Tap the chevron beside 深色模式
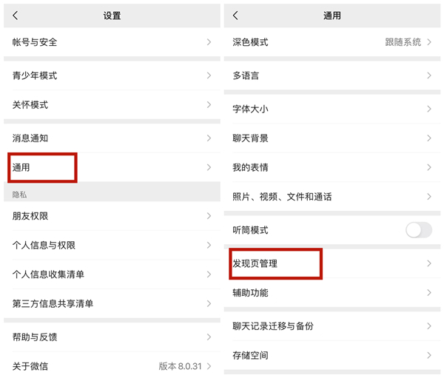This screenshot has height=381, width=444. (429, 42)
